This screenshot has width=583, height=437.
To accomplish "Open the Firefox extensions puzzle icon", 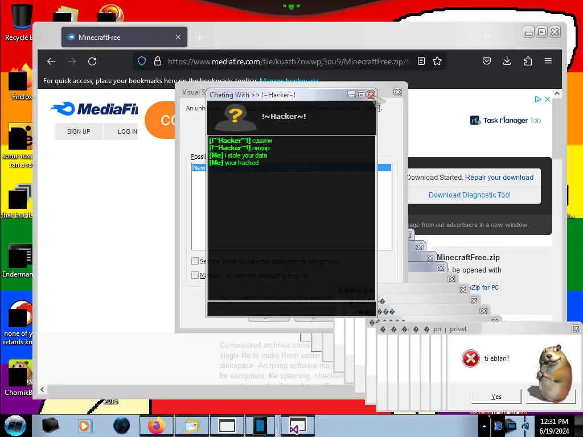I will 528,61.
